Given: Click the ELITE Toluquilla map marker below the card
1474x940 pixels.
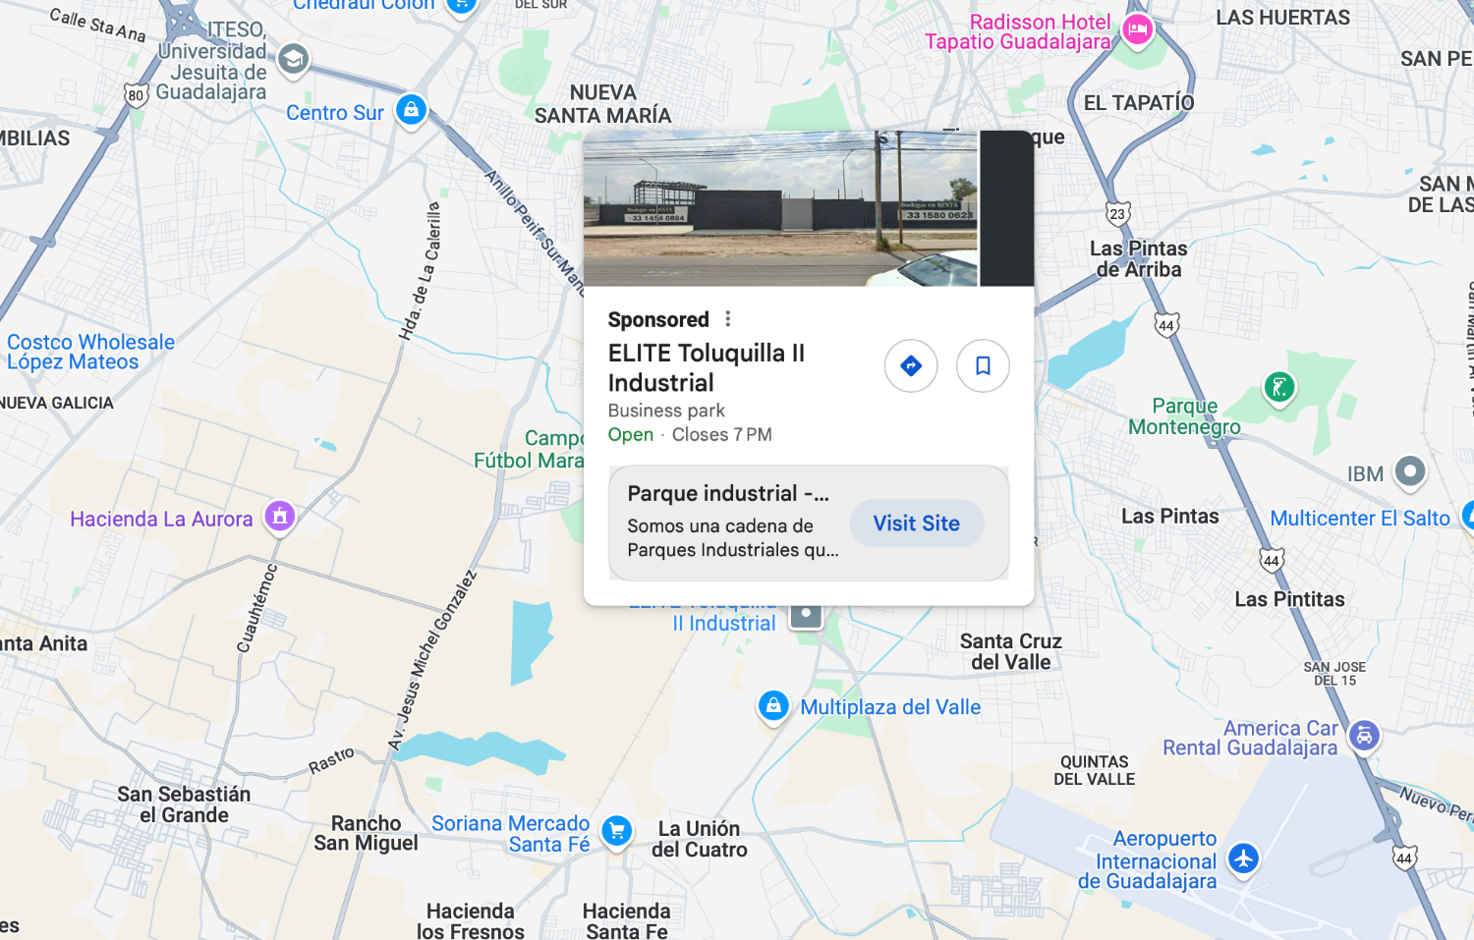Looking at the screenshot, I should [x=806, y=616].
